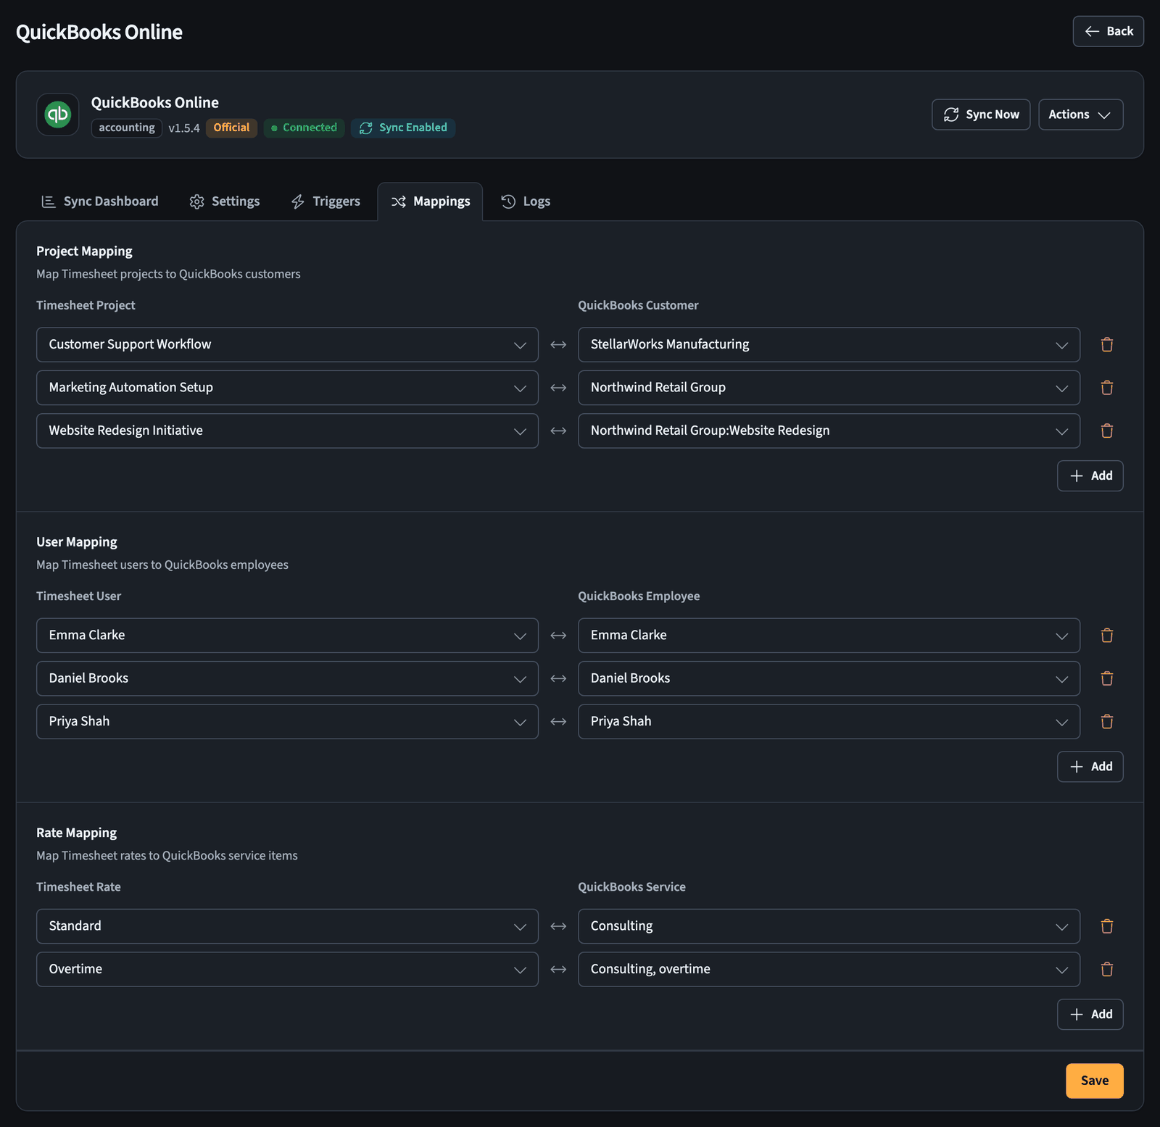Open the Settings tab
The width and height of the screenshot is (1160, 1127).
coord(225,201)
